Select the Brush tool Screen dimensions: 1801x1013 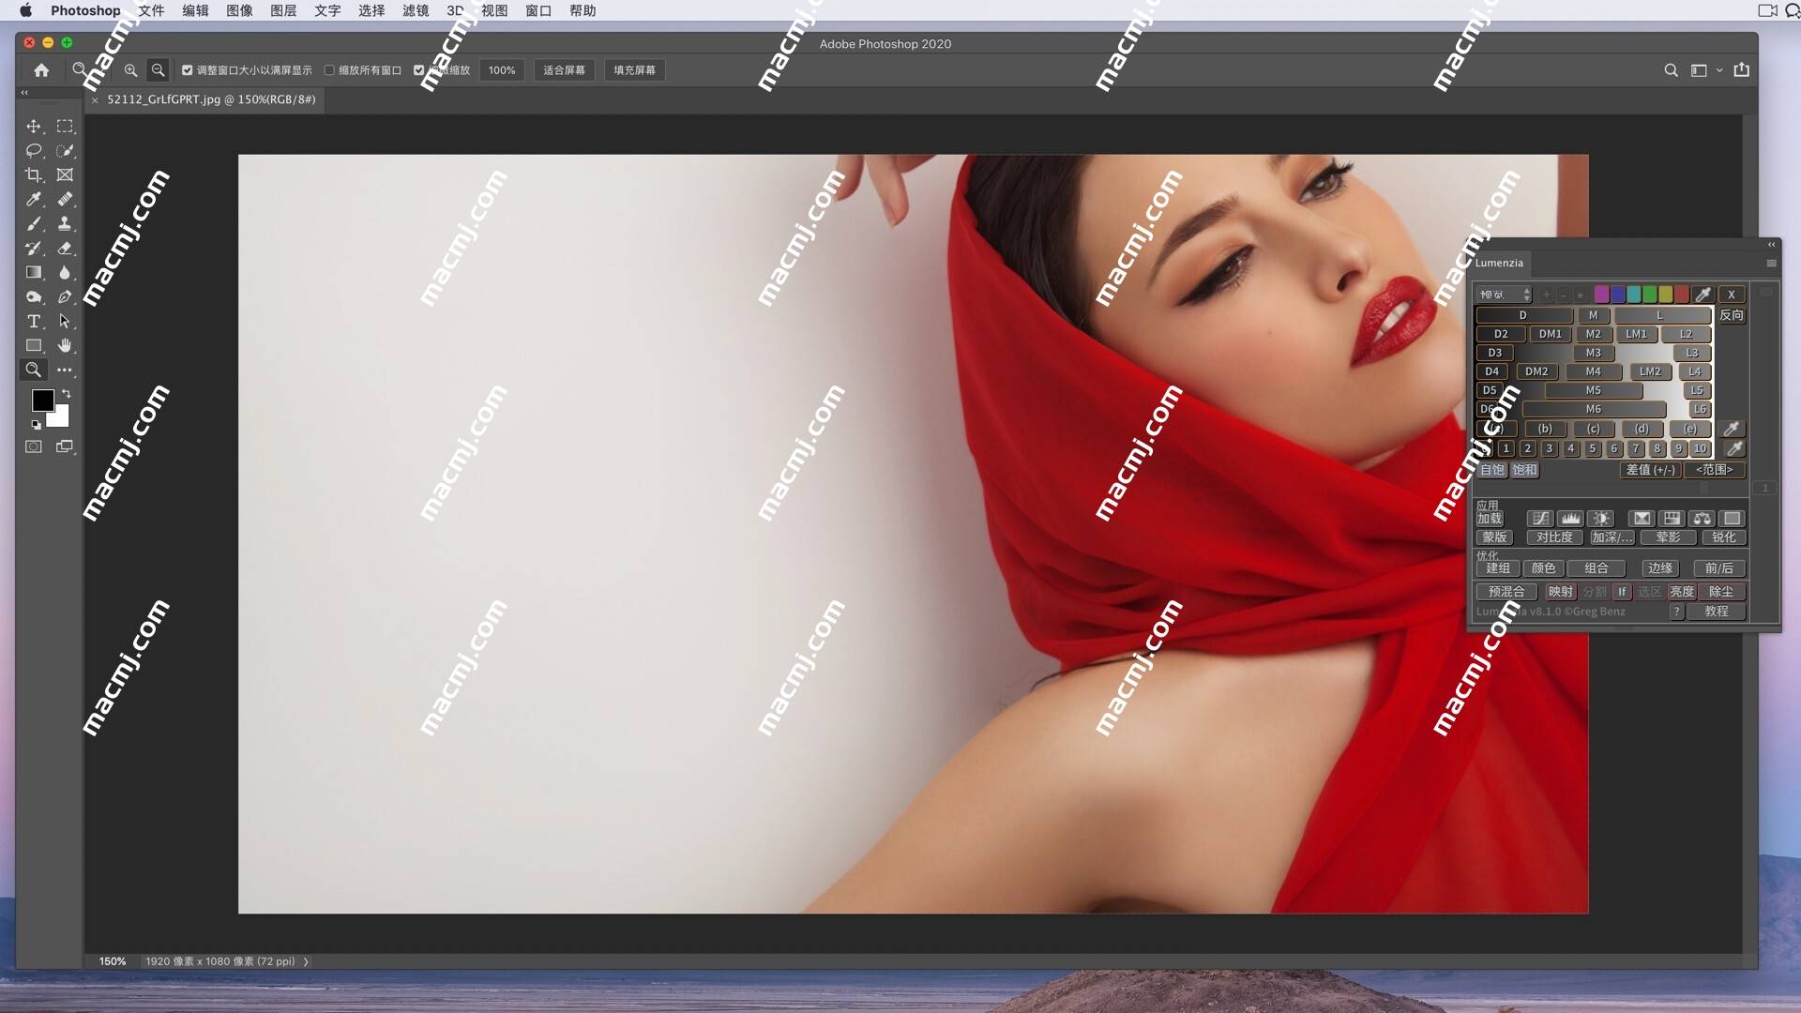pyautogui.click(x=34, y=224)
